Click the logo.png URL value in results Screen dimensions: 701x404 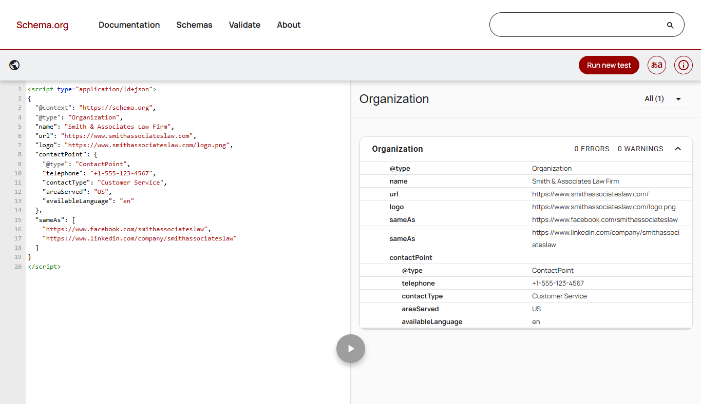(603, 207)
